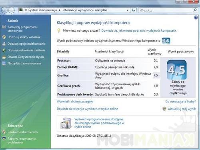200x150 pixels.
Task: Click the shield icon beside Aktualizuj mój wynik
Action: pos(164,109)
